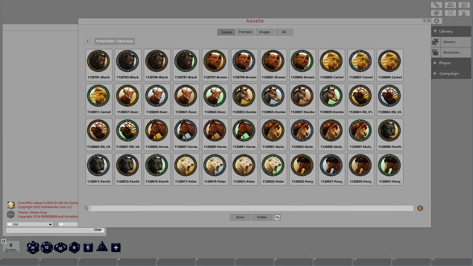Click the Assets puzzle piece icon in sidebar

[x=436, y=42]
